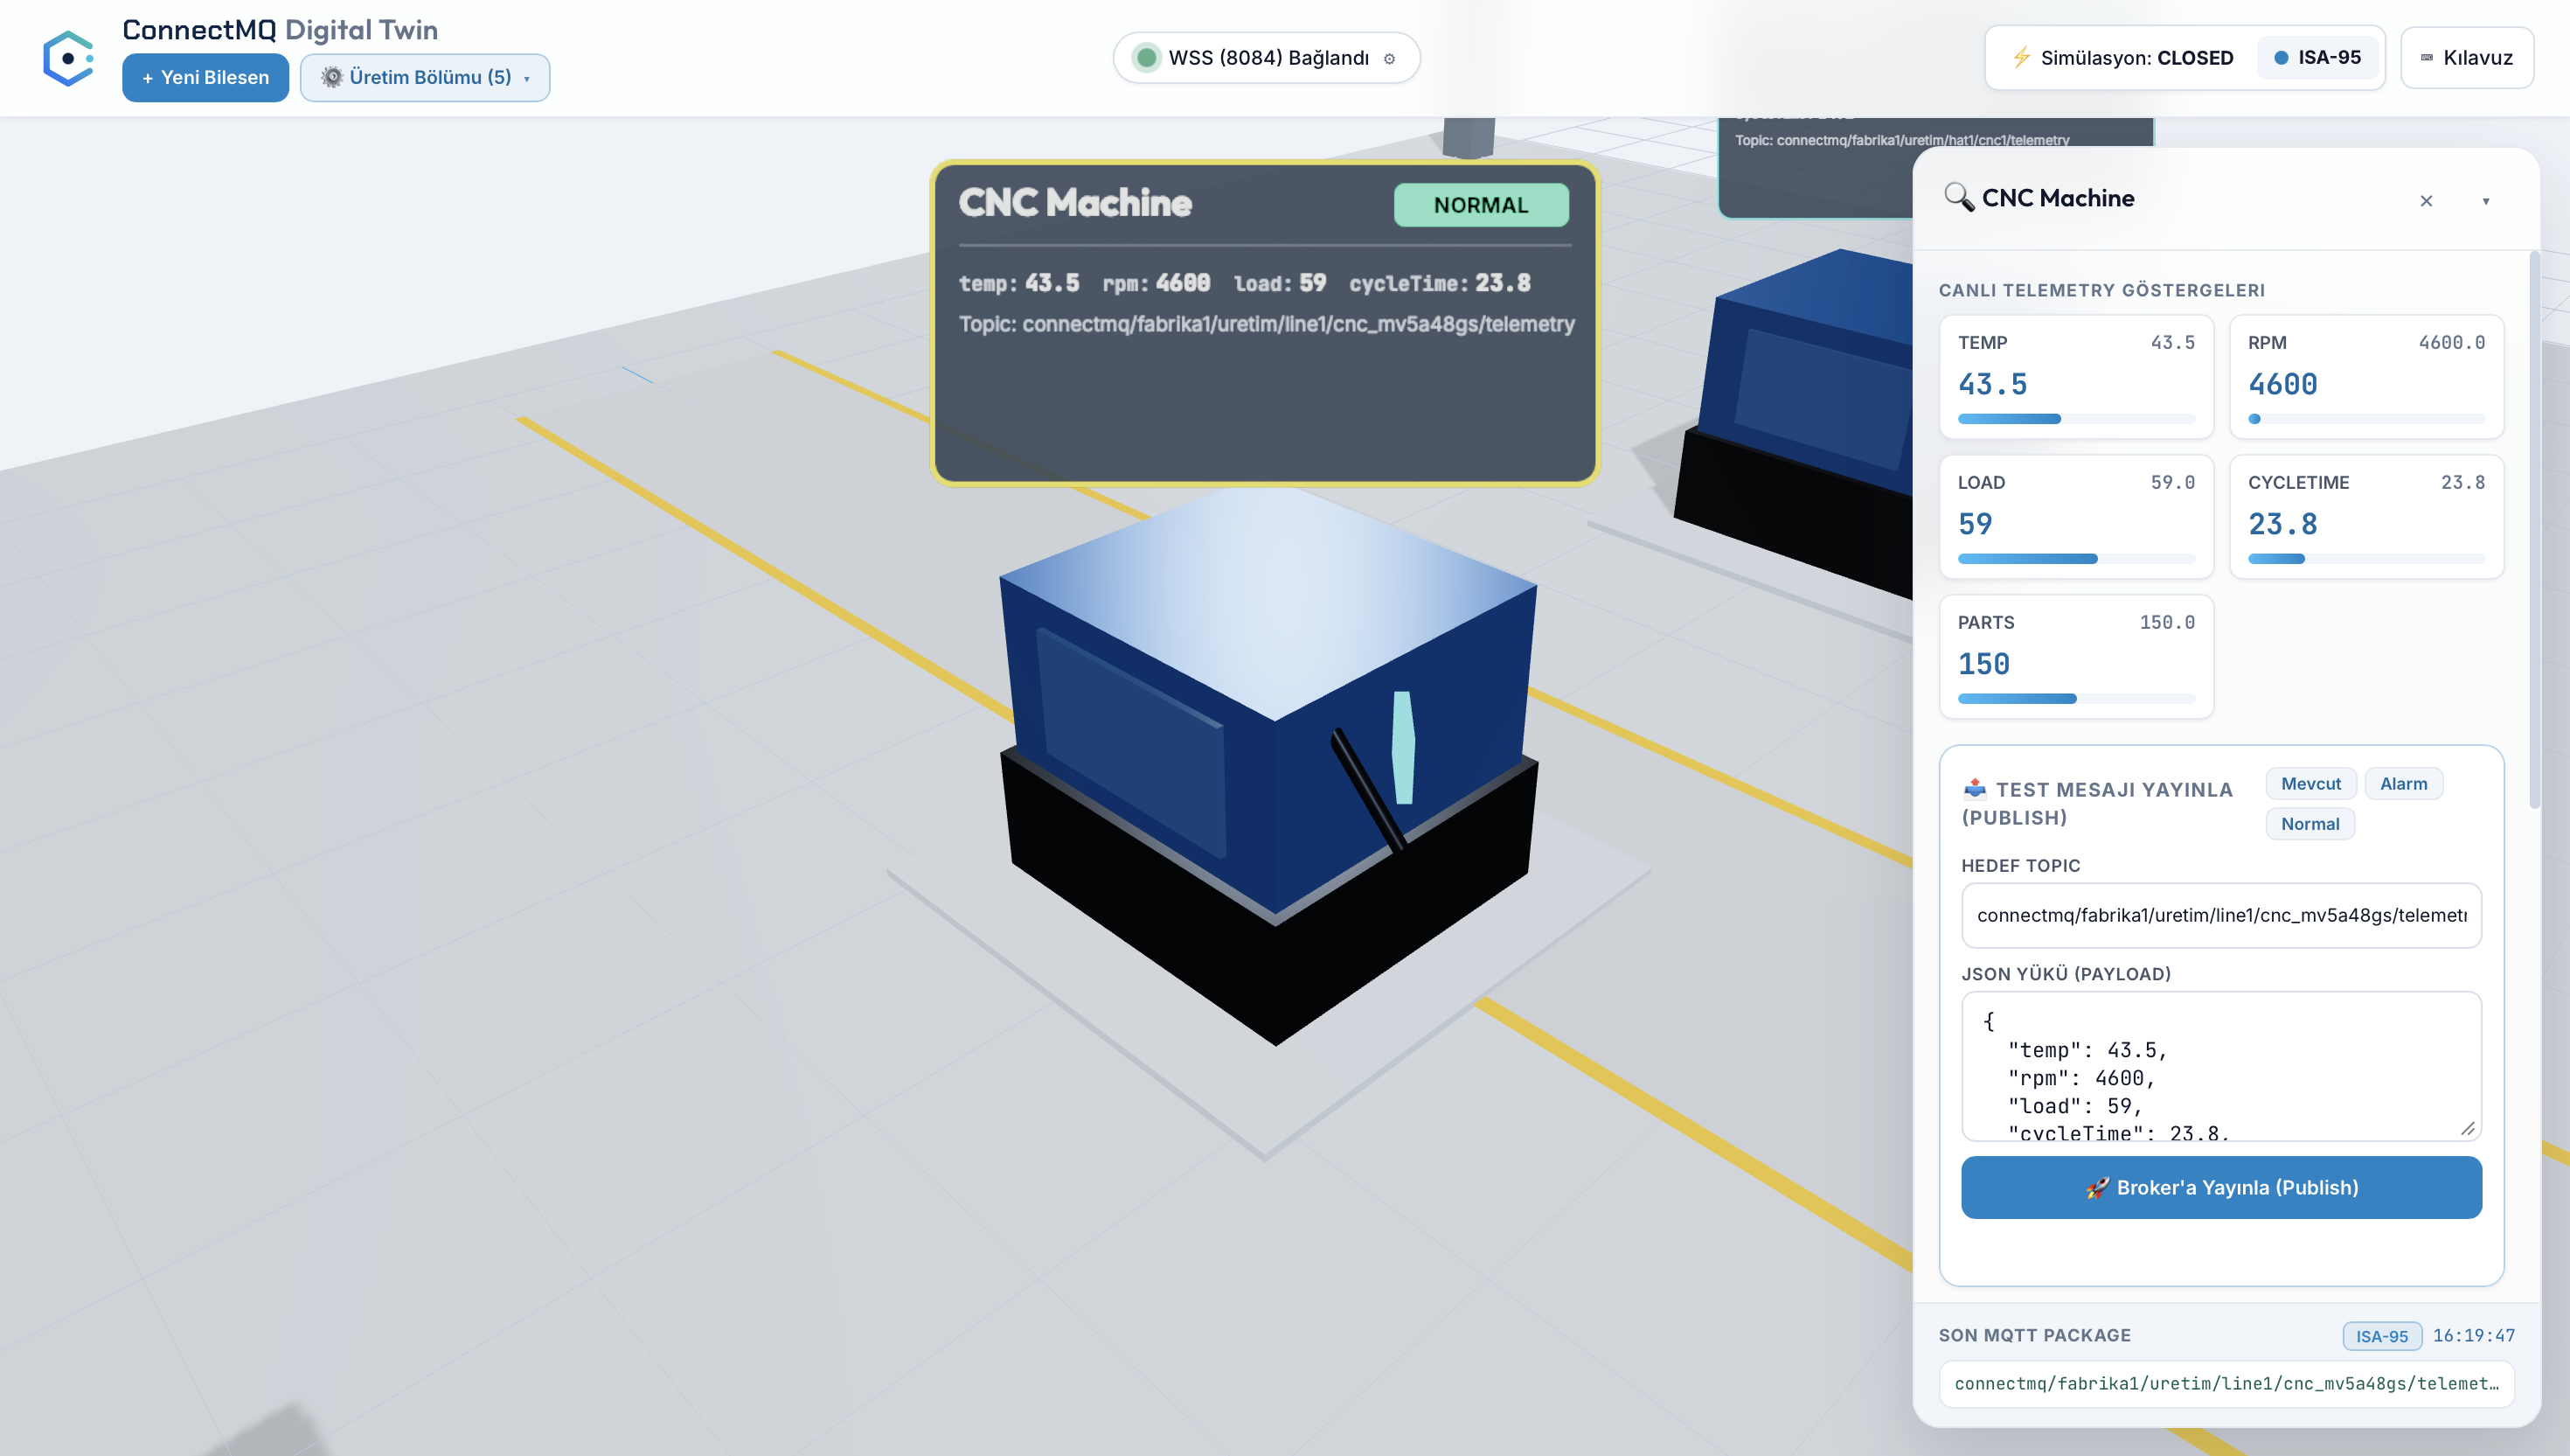Click the rocket icon on the publish button

(2096, 1187)
